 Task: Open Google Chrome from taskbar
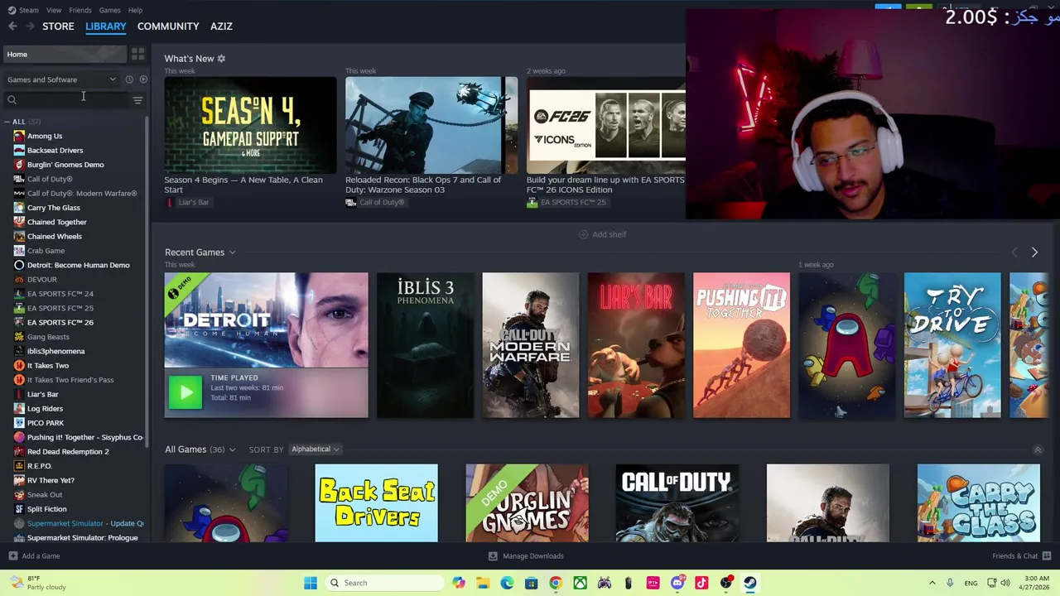(x=556, y=583)
